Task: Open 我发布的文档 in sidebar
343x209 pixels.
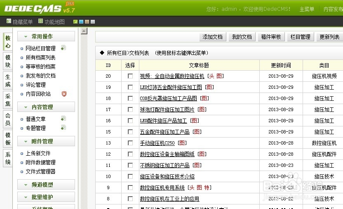Action: (40, 76)
